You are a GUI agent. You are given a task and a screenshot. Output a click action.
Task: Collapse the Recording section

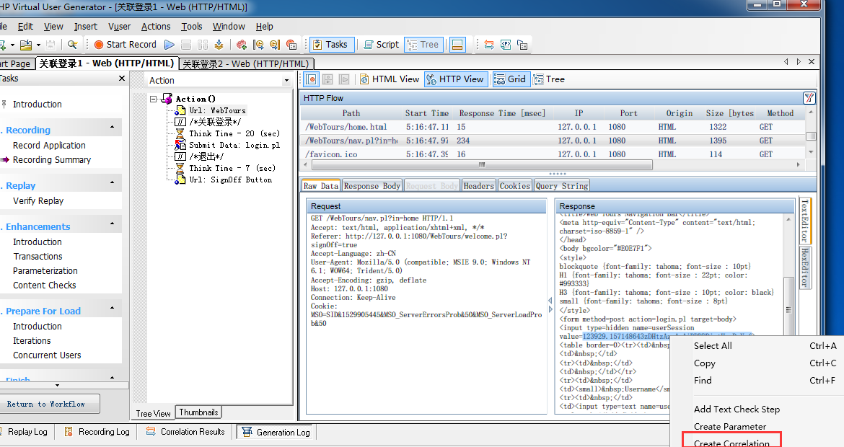(x=112, y=128)
